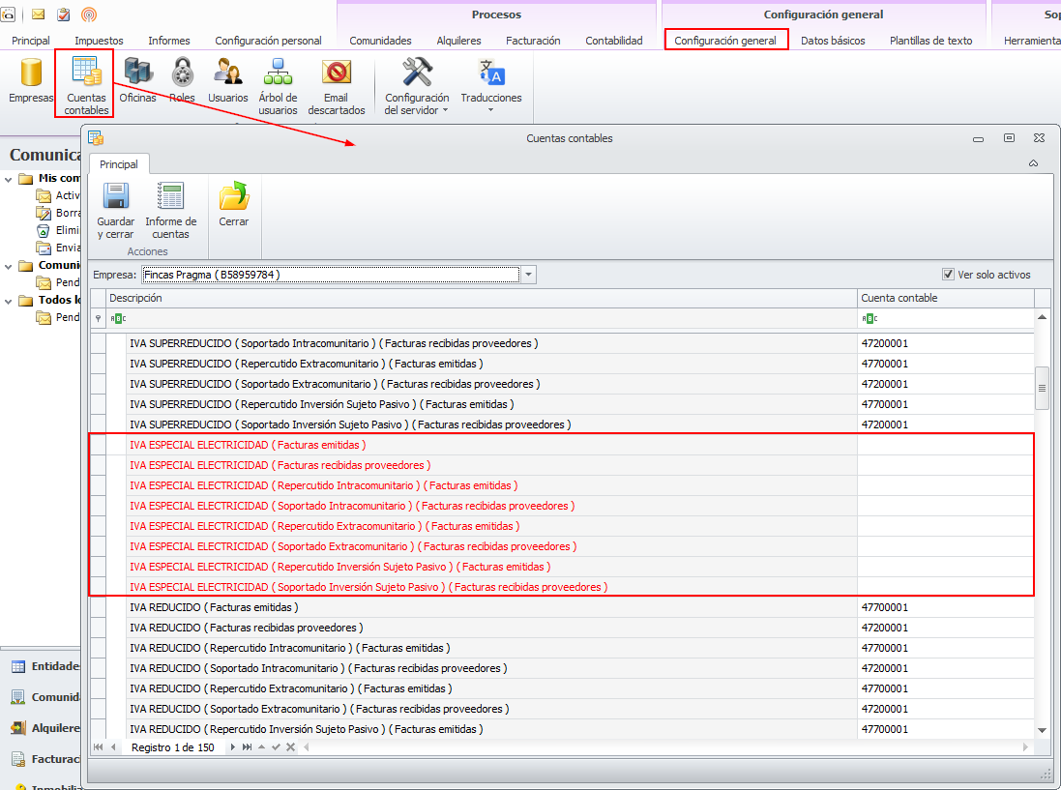
Task: Switch to Facturación ribbon tab
Action: (x=533, y=41)
